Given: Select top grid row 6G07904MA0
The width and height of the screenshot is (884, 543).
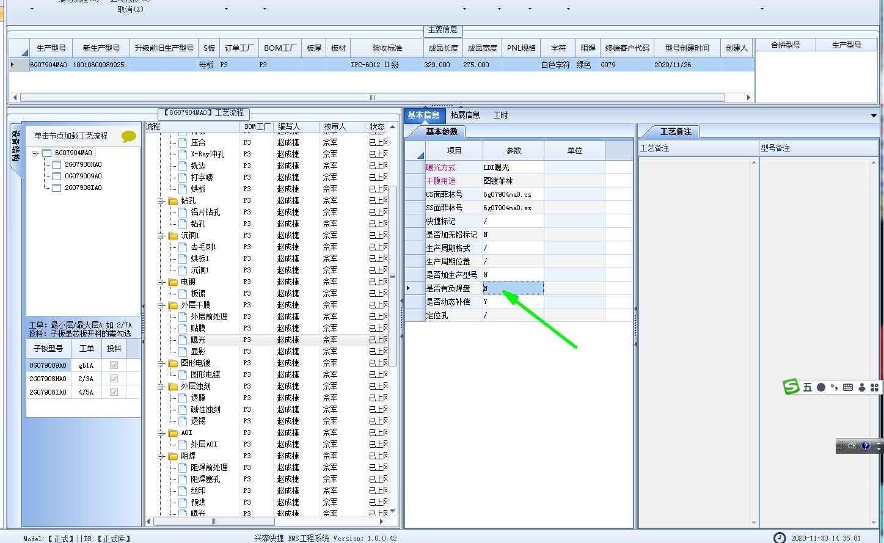Looking at the screenshot, I should tap(382, 65).
